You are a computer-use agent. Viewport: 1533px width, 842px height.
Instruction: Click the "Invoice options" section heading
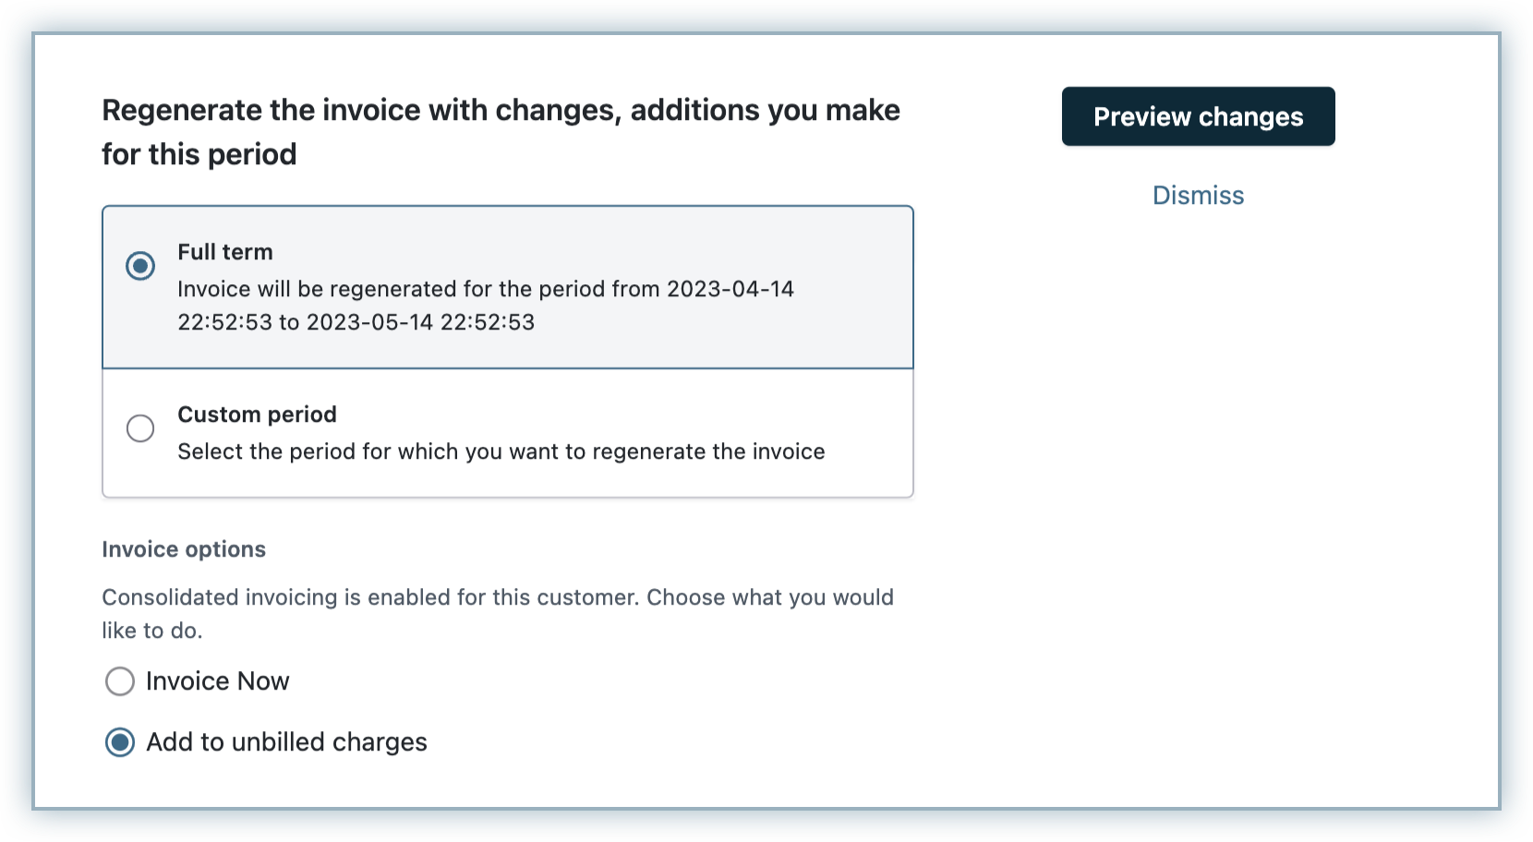pyautogui.click(x=184, y=549)
